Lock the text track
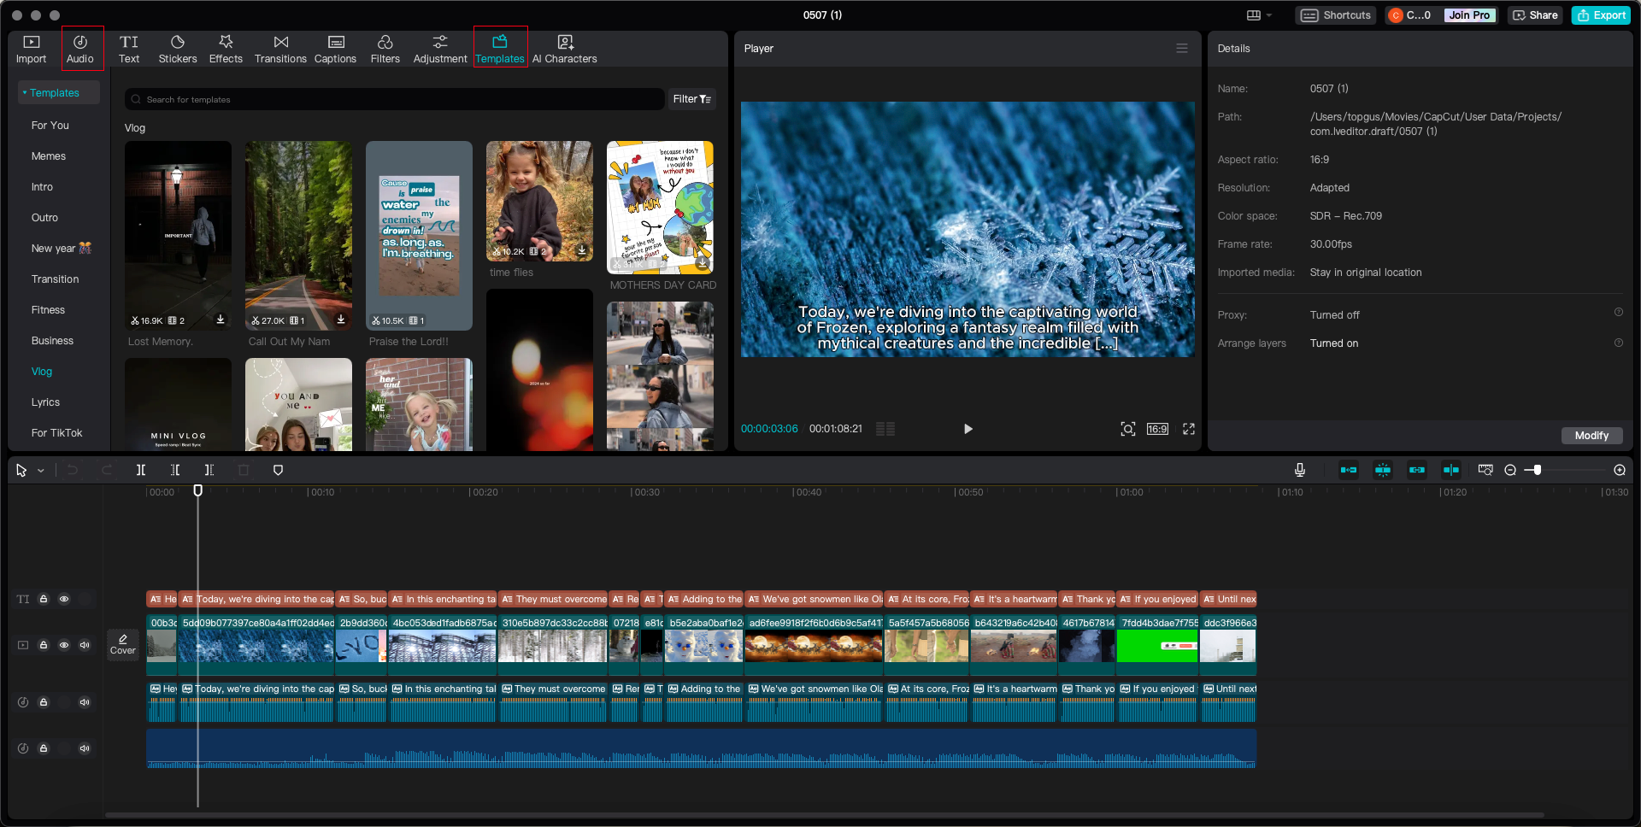The height and width of the screenshot is (827, 1641). pyautogui.click(x=44, y=599)
